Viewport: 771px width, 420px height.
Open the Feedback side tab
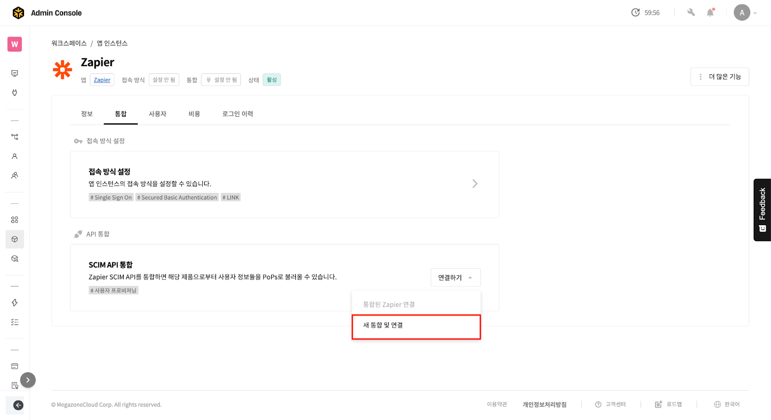pos(762,210)
